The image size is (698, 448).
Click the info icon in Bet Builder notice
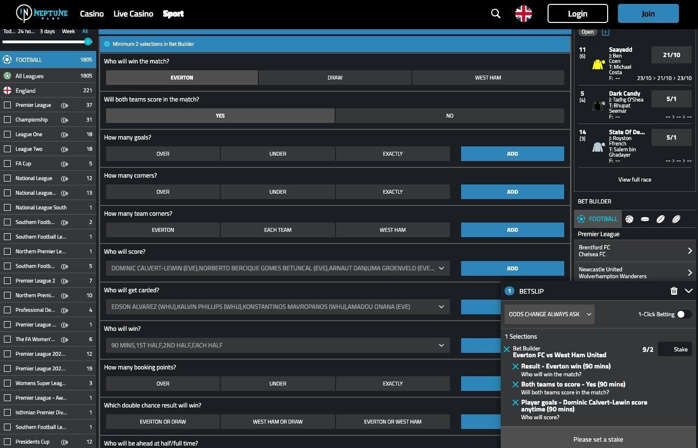(107, 44)
